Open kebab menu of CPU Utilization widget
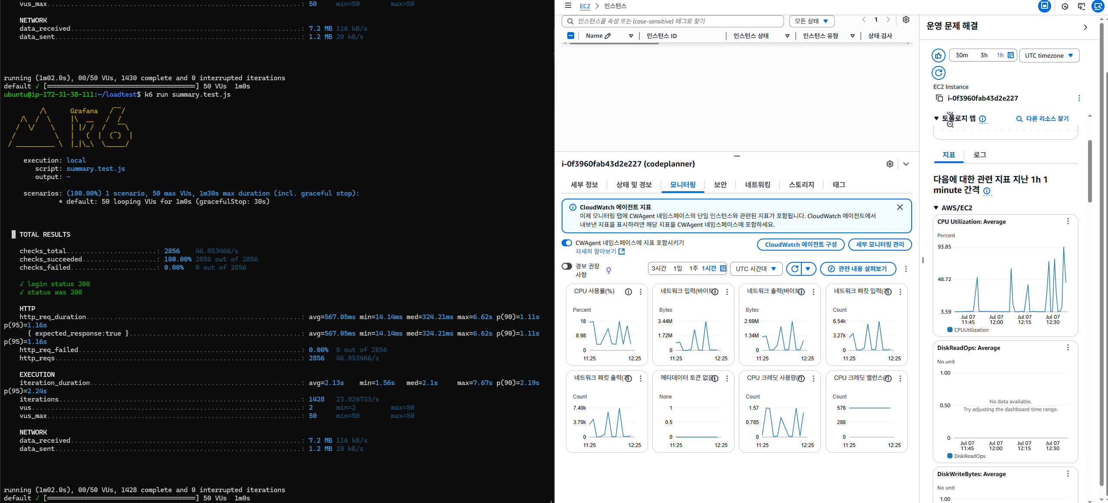 pyautogui.click(x=1068, y=222)
